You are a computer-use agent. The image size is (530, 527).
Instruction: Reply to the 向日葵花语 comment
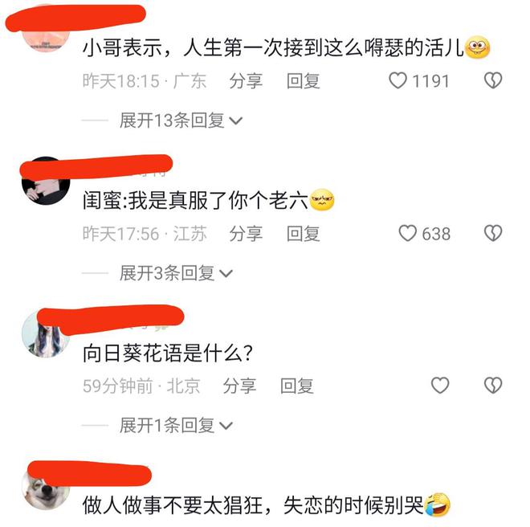tap(297, 386)
